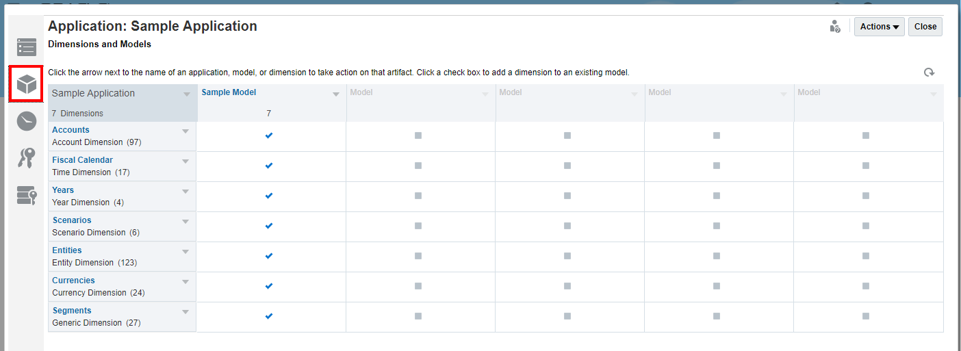Click 'Time Dimension (17)' text

91,172
